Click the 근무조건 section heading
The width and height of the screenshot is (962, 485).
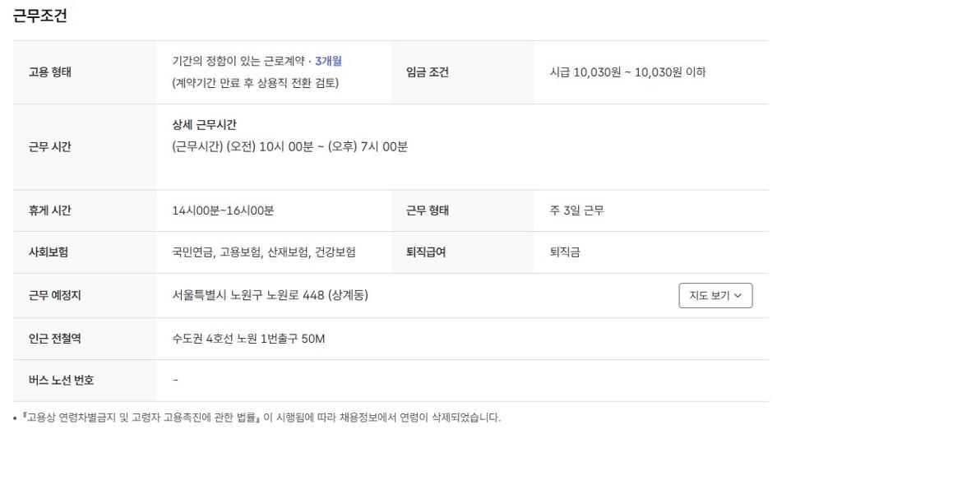[x=39, y=16]
